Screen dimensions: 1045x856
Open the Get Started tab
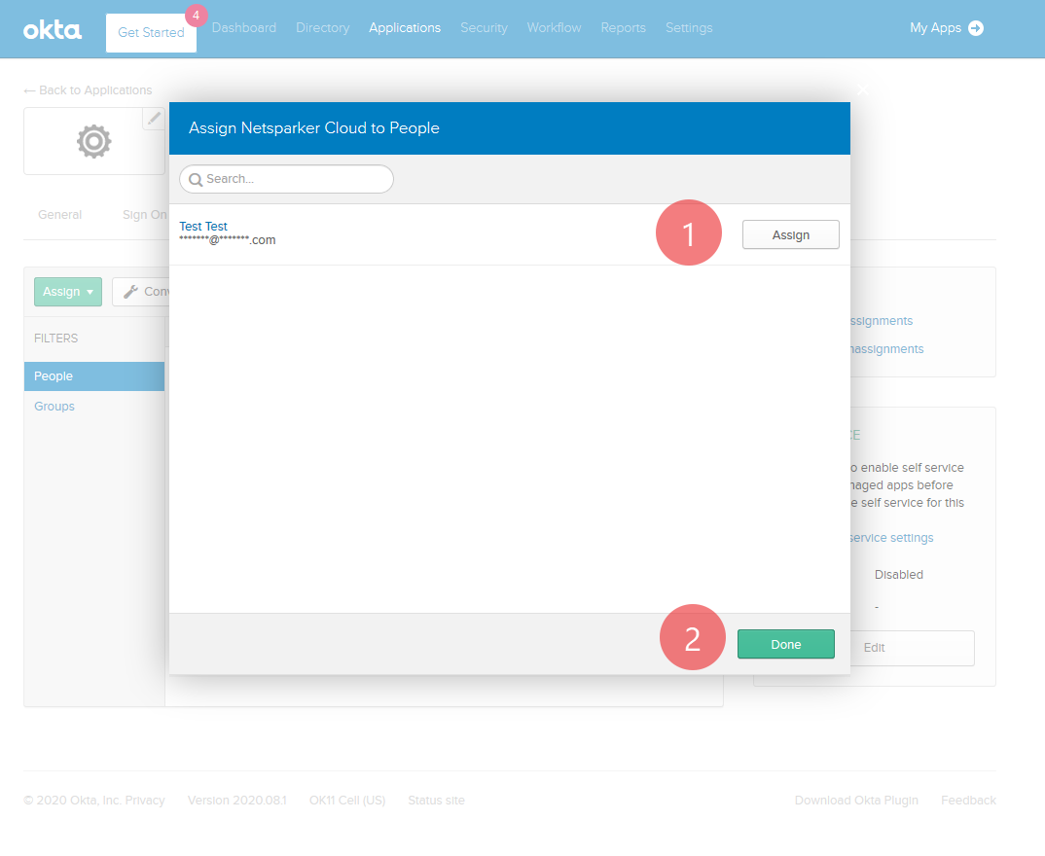point(151,32)
